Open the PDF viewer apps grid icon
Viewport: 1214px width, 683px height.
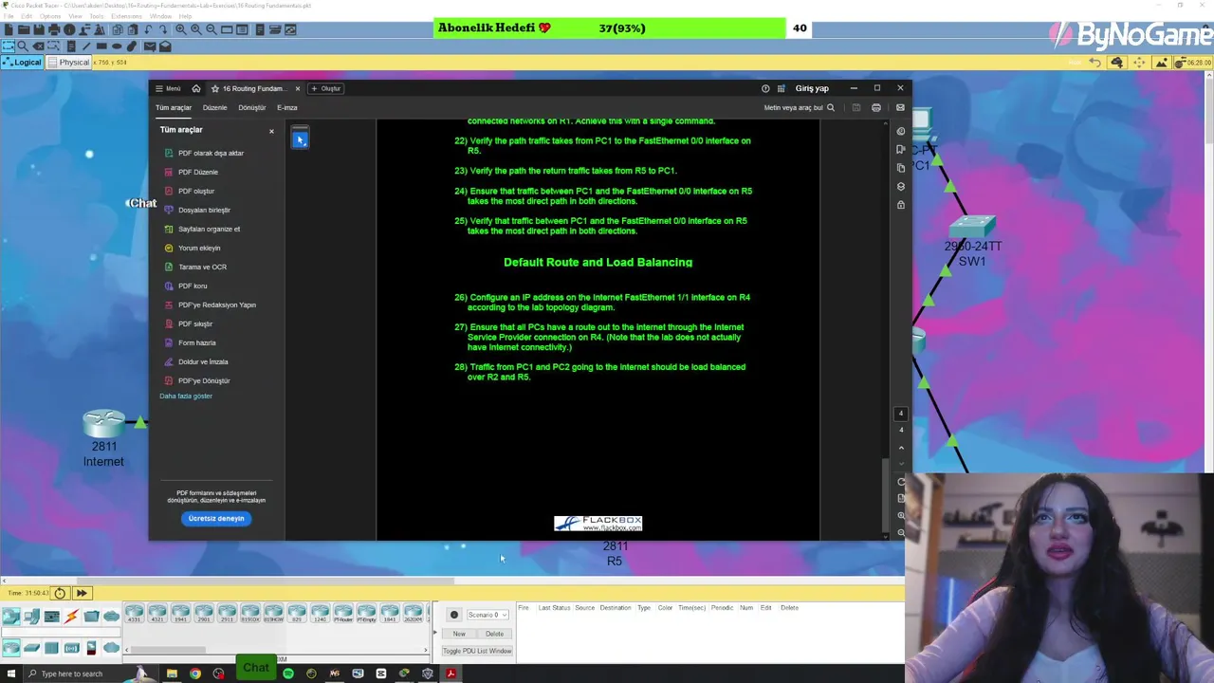tap(782, 88)
